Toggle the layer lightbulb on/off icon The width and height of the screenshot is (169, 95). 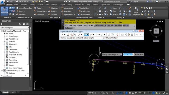tap(142, 8)
